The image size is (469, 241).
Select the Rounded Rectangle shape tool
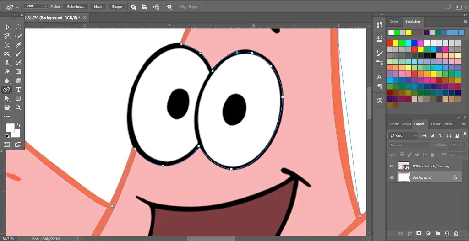click(x=18, y=99)
